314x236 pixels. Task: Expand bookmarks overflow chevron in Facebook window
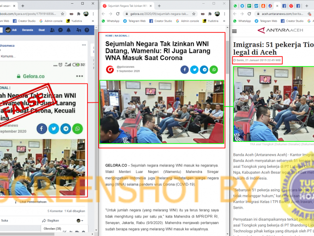coord(93,21)
